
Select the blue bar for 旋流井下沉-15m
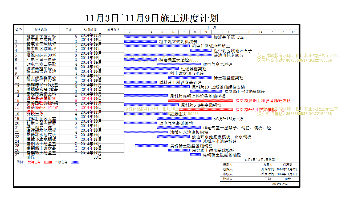tap(168, 37)
